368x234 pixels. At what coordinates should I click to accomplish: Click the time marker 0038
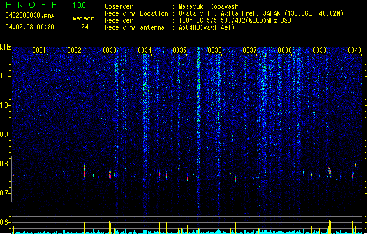285,50
